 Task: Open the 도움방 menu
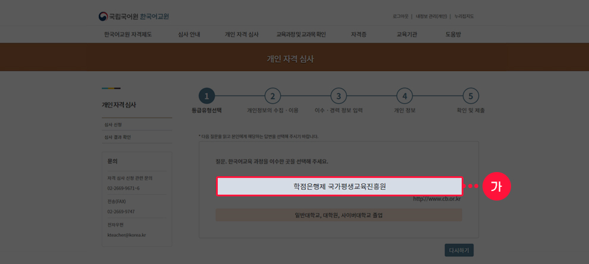[453, 34]
